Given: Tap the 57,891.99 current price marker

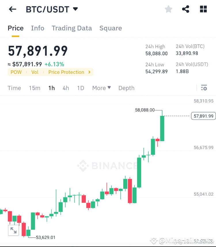Looking at the screenshot, I should (x=203, y=116).
